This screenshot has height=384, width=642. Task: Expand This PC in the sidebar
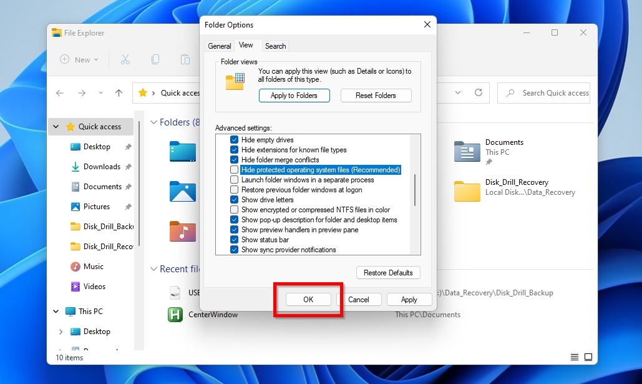click(56, 311)
